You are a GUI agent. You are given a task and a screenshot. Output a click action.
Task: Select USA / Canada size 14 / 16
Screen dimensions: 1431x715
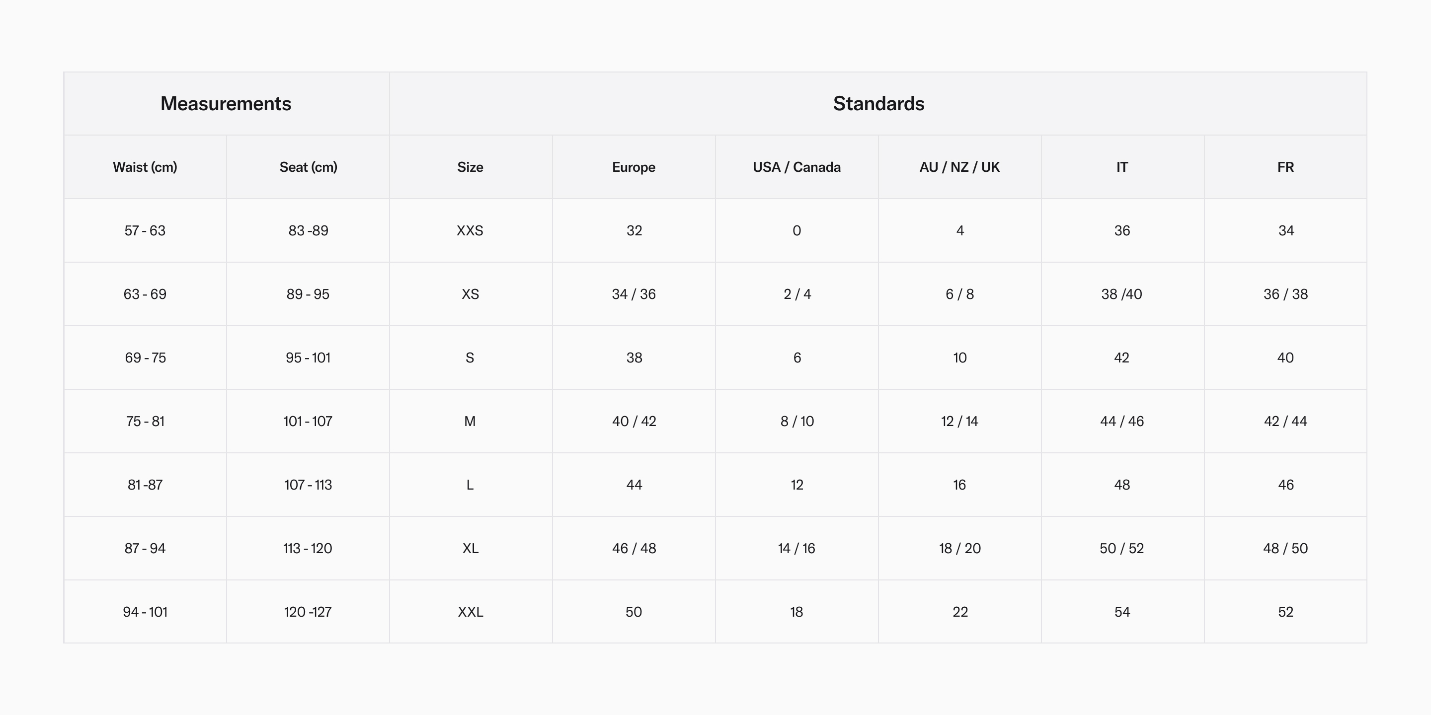(x=796, y=549)
